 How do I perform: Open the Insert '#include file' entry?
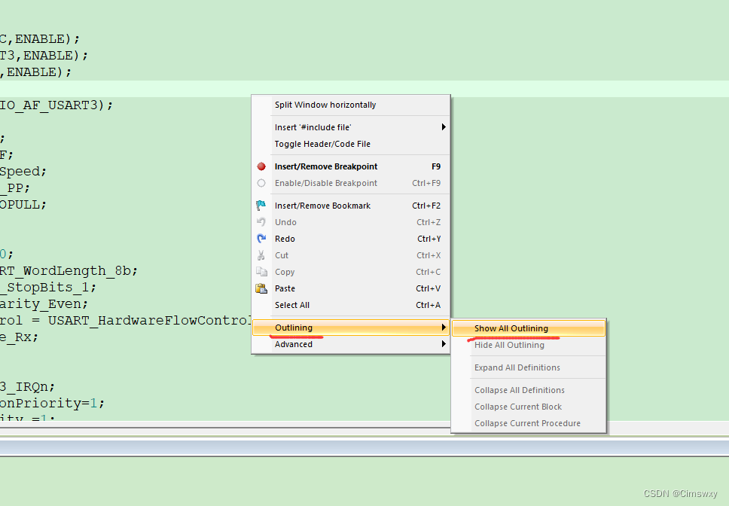click(x=351, y=127)
